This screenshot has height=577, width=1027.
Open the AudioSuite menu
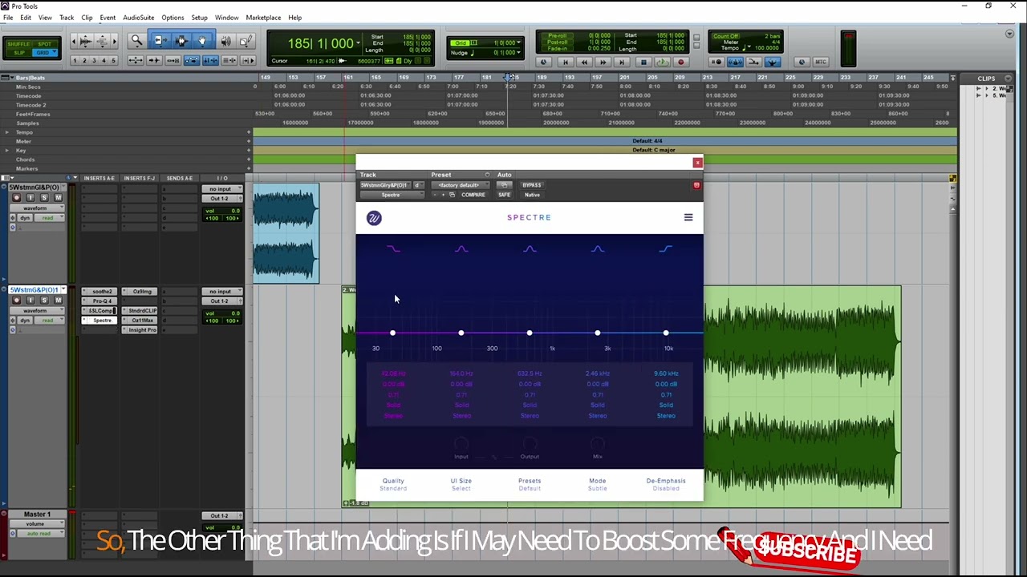pyautogui.click(x=138, y=18)
